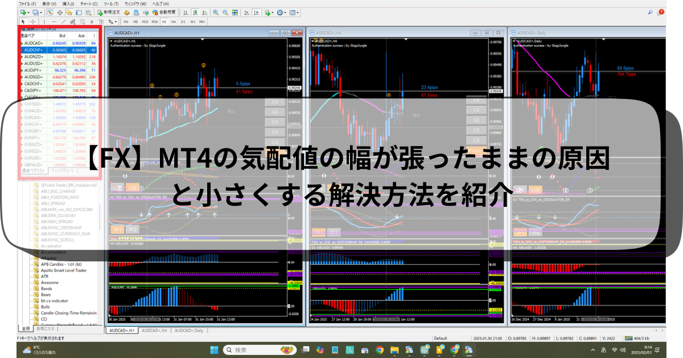Screen dimensions: 683x358
Task: Switch timeframe to W1
Action: click(x=193, y=22)
